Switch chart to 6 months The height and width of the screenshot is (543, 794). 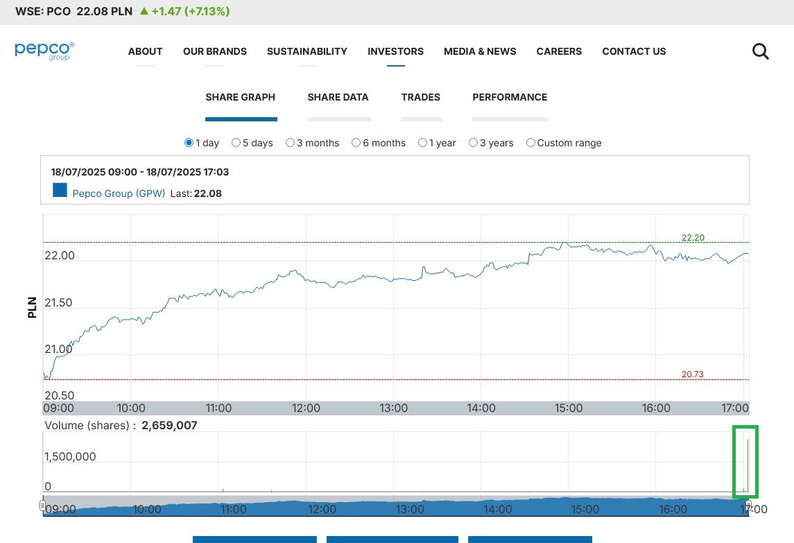point(356,143)
